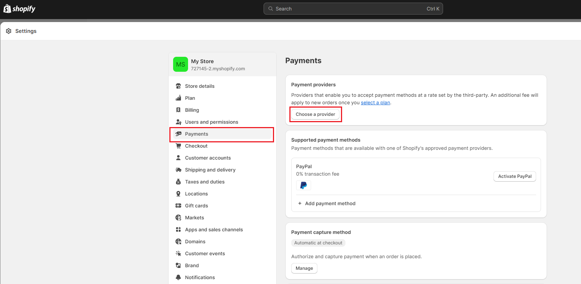Follow the select a plan link

click(375, 102)
